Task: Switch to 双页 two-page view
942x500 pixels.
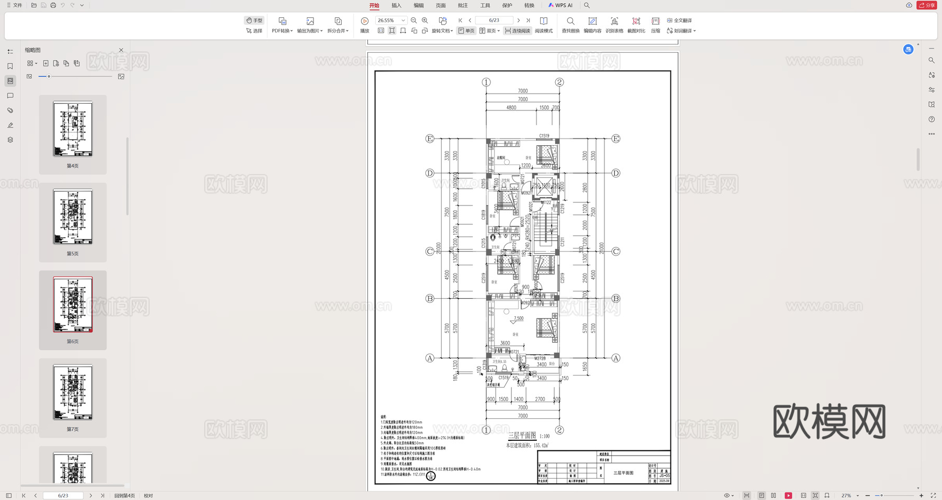Action: [x=489, y=30]
